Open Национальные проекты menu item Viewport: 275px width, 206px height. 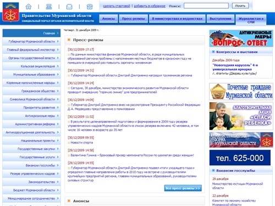point(31,141)
